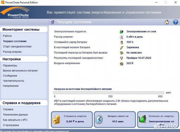This screenshot has width=180, height=132.
Task: Click the Входное напряжение: label
Action: [67, 63]
